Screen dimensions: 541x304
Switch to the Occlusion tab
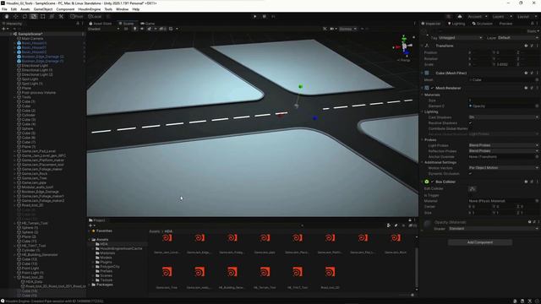(482, 24)
